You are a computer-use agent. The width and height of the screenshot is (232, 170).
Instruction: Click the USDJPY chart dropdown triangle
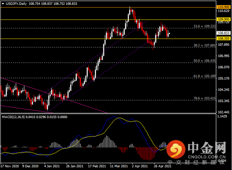[3, 4]
